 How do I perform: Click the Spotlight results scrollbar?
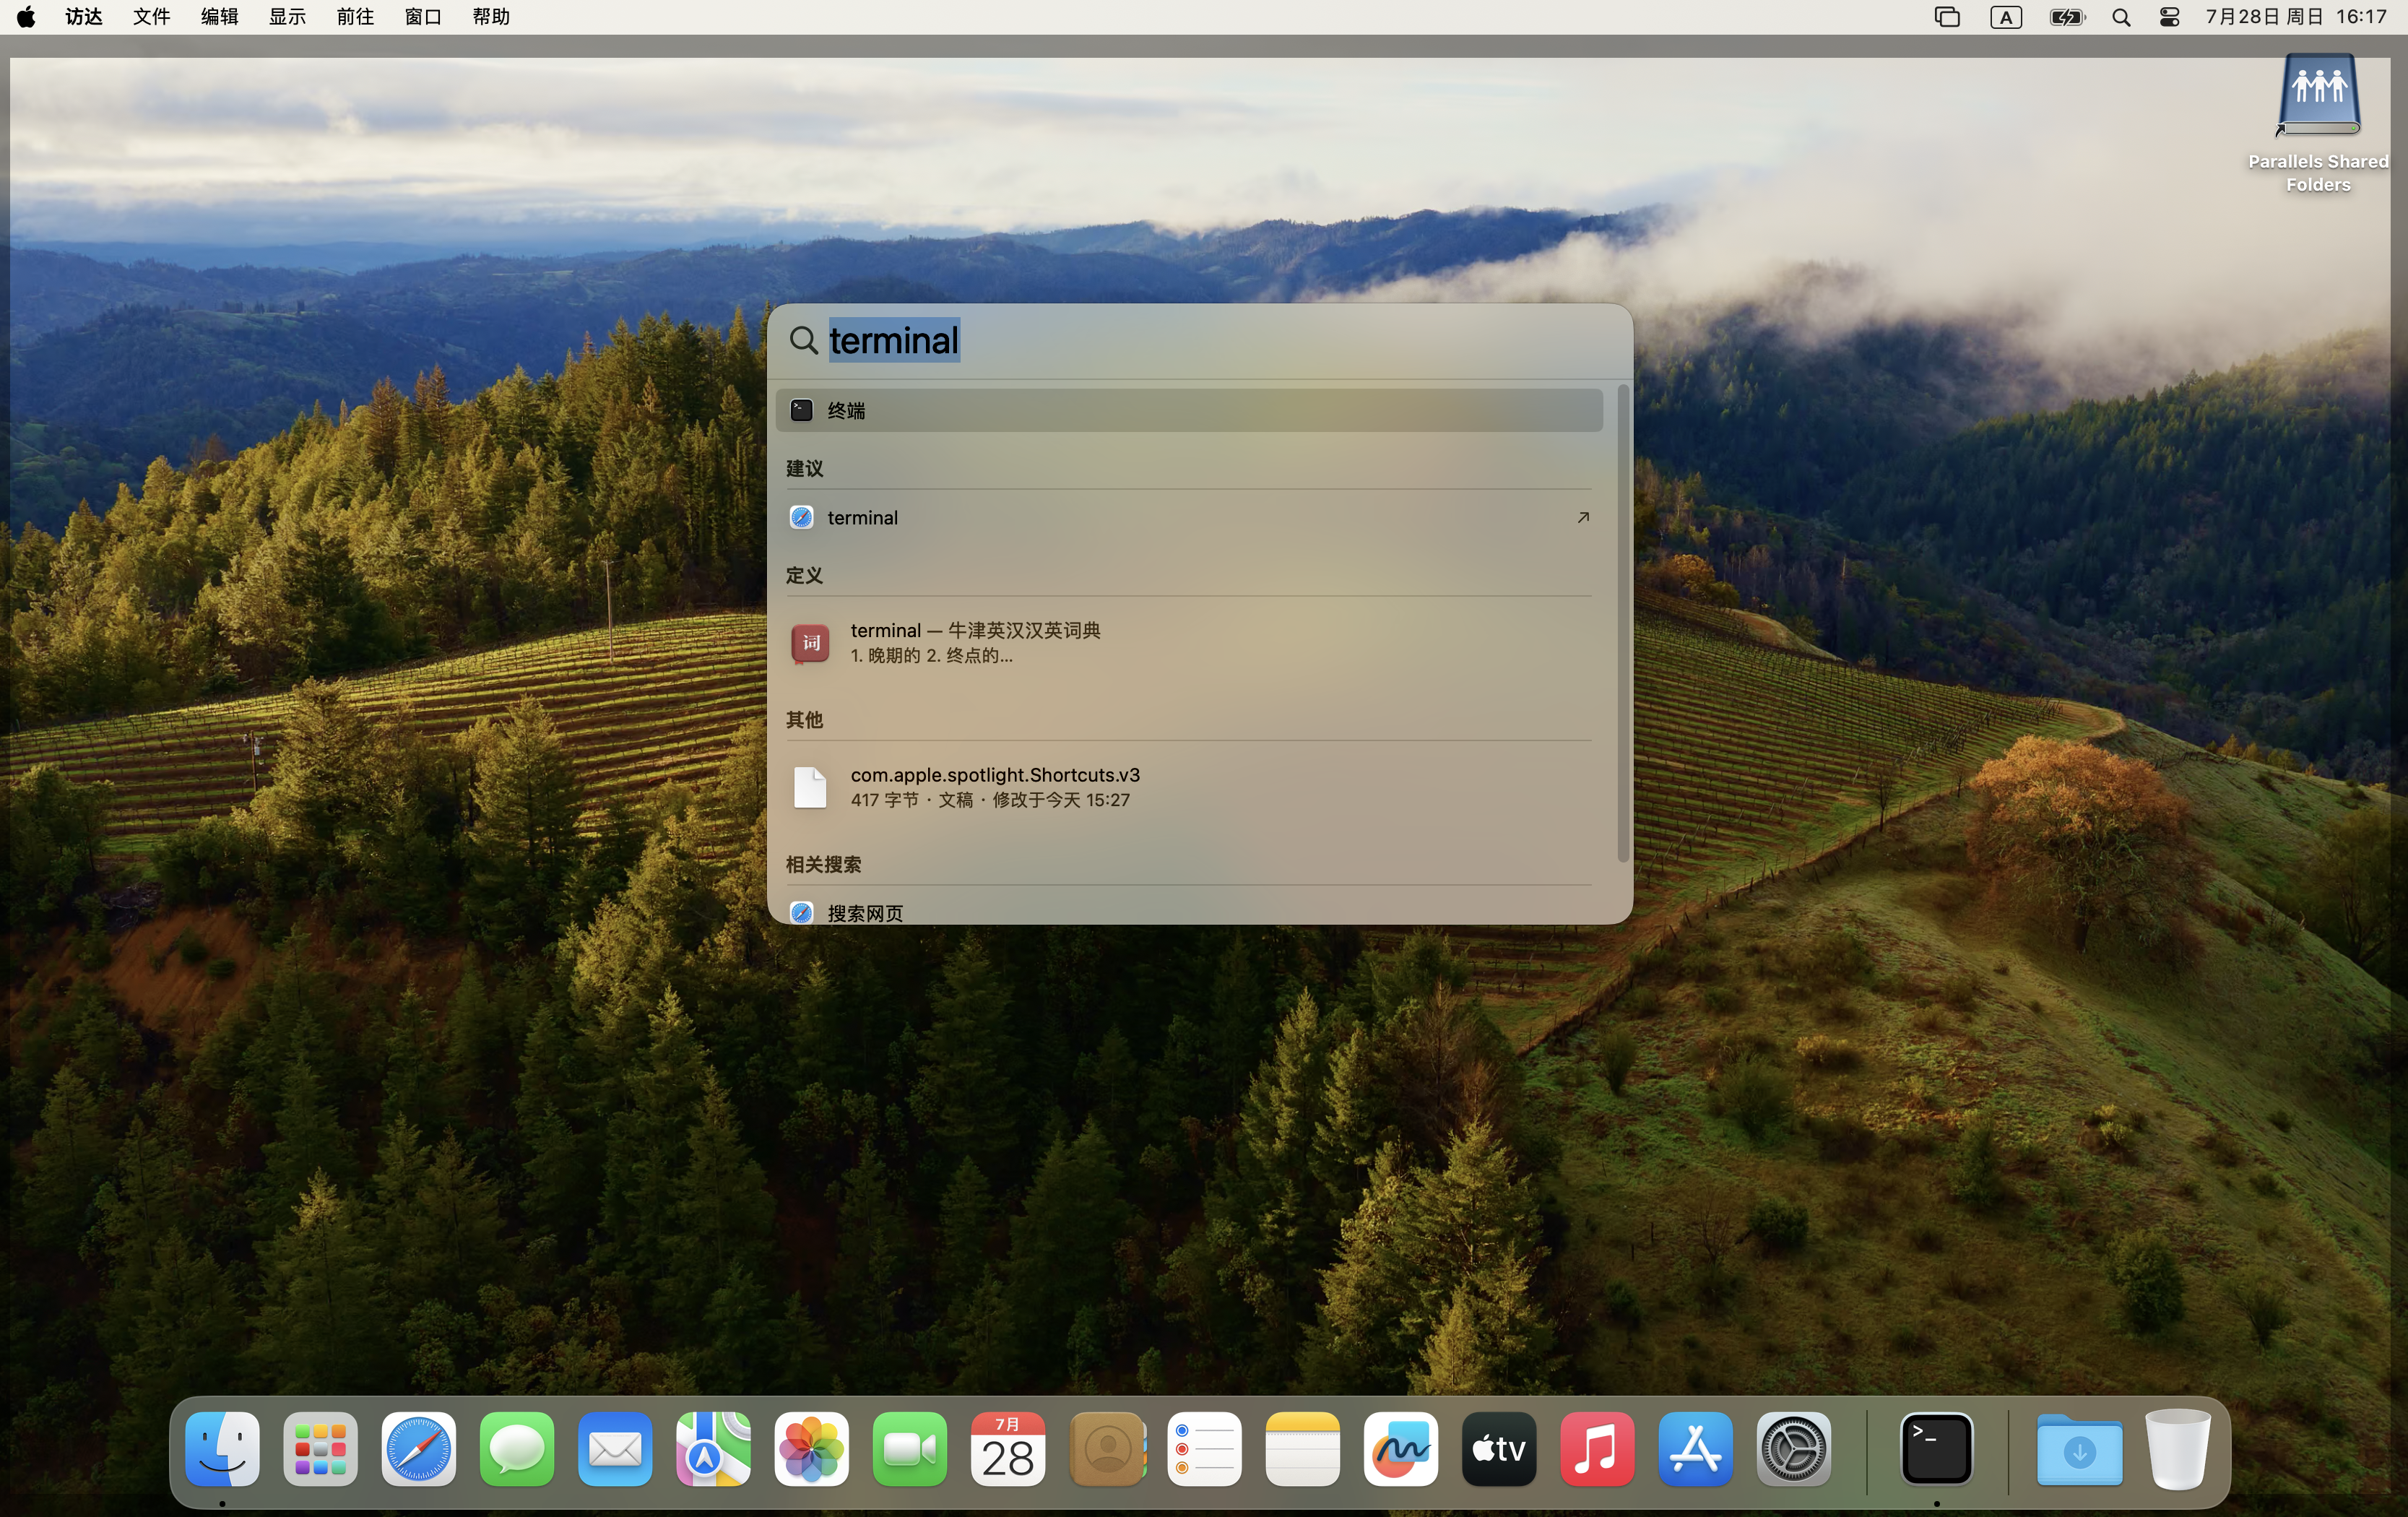click(x=1622, y=620)
